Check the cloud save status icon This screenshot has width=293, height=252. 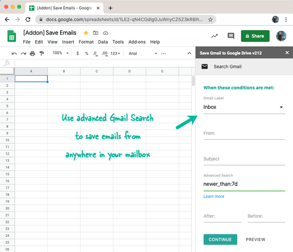pyautogui.click(x=105, y=33)
